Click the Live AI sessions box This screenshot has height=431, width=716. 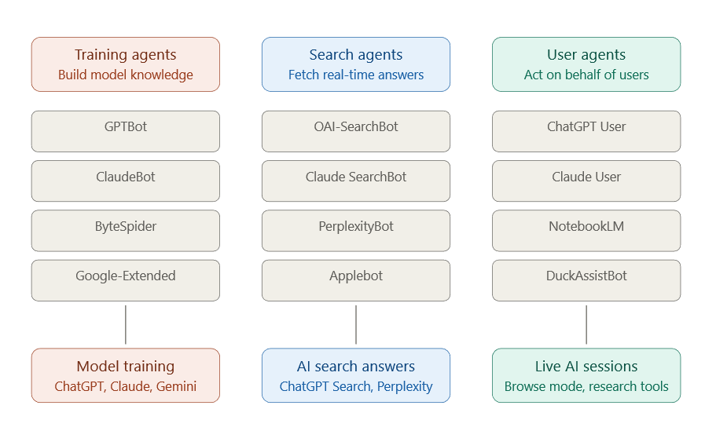pos(586,375)
